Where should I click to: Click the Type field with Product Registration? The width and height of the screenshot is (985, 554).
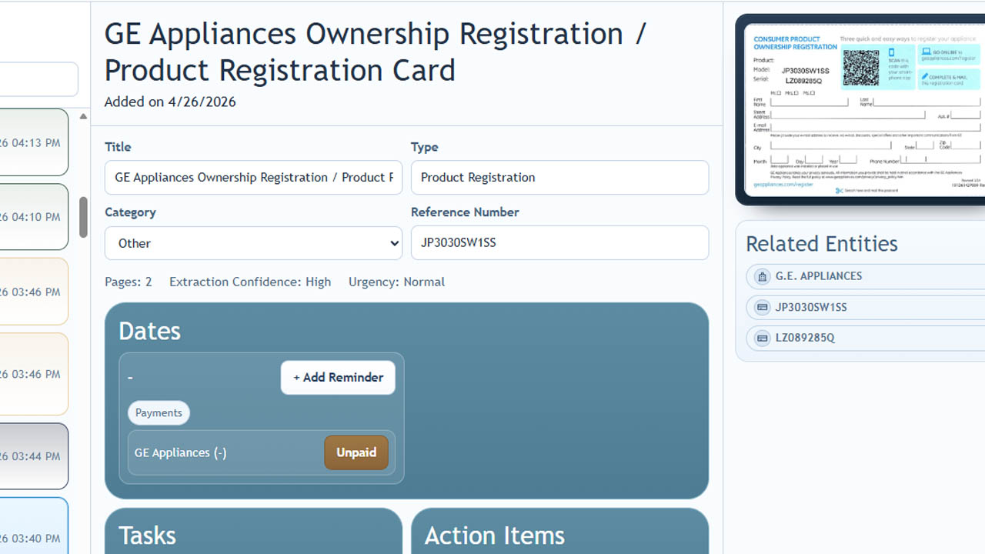(559, 178)
